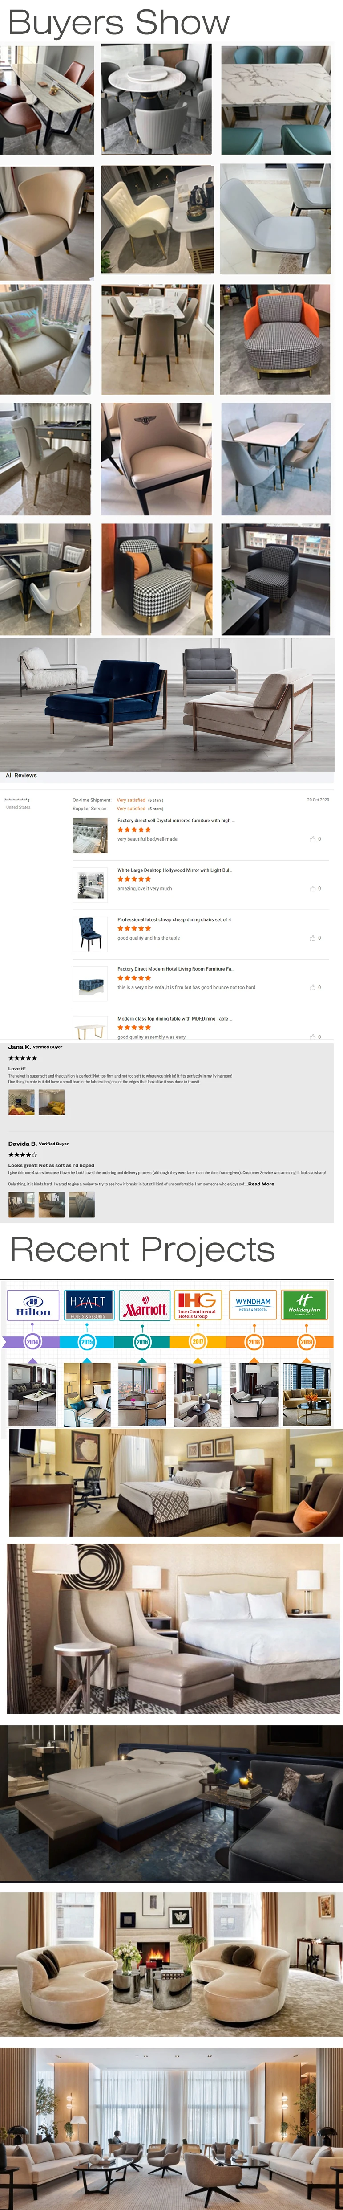Viewport: 343px width, 2210px height.
Task: Open Factory direct sell Crystal mirrored furniture link
Action: click(176, 820)
